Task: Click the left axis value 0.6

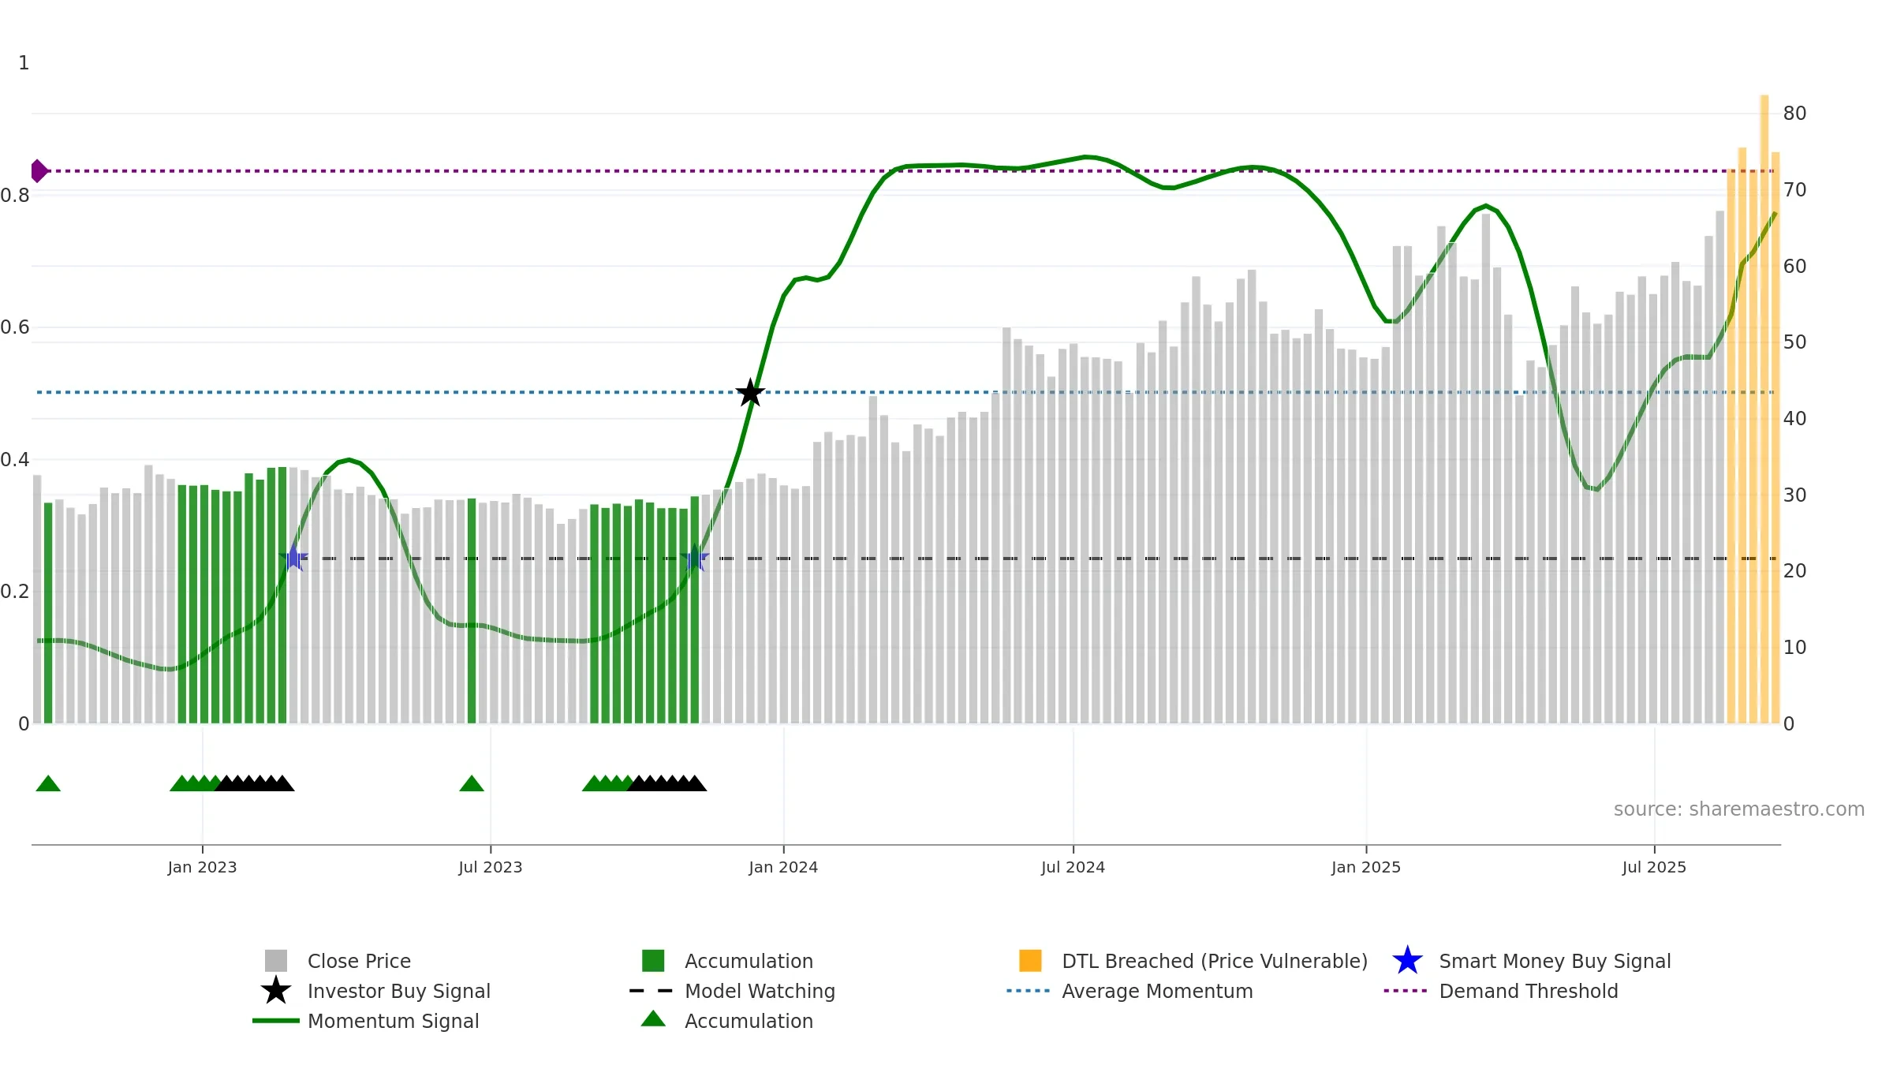Action: pyautogui.click(x=15, y=327)
